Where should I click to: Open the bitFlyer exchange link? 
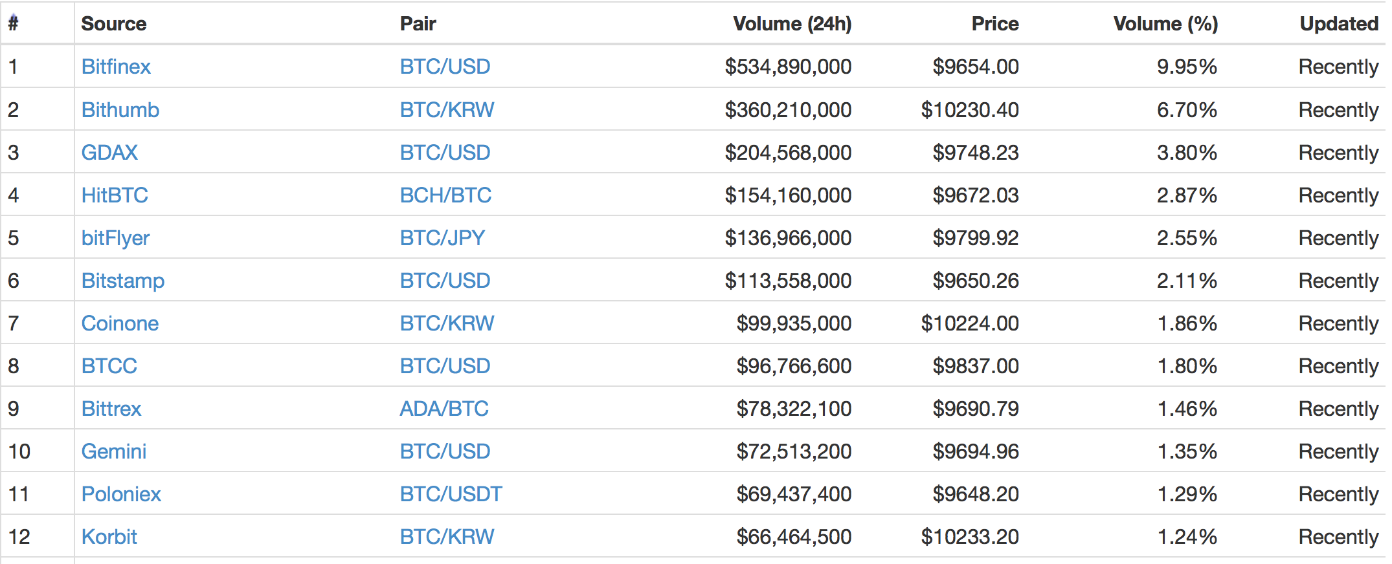tap(115, 238)
